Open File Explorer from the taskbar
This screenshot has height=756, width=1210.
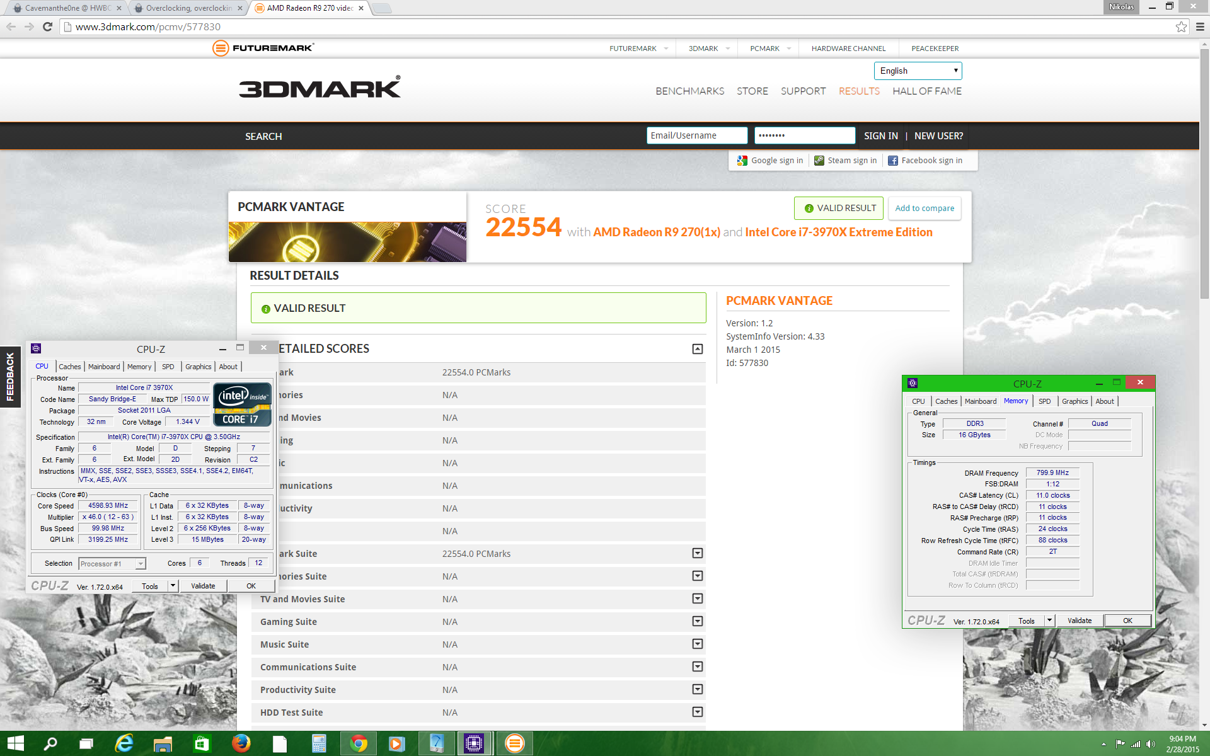tap(163, 744)
